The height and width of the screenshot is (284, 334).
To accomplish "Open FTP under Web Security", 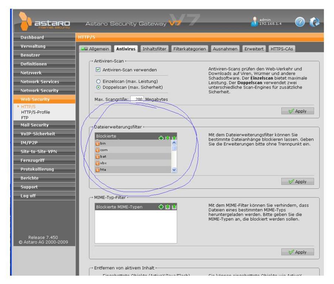I will click(x=25, y=118).
